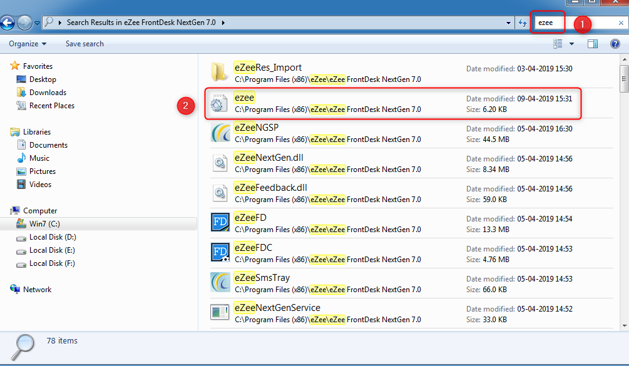Click Save search in toolbar
The width and height of the screenshot is (629, 366).
[84, 44]
